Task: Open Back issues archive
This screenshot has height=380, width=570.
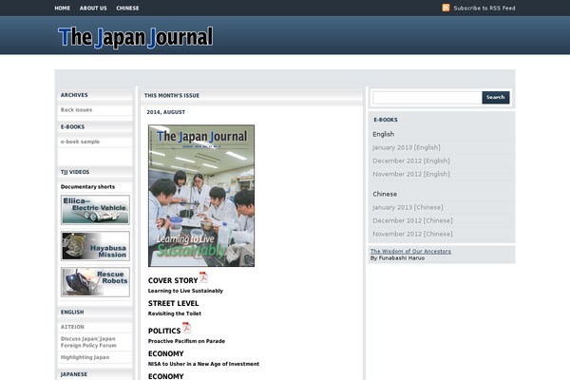Action: tap(76, 110)
